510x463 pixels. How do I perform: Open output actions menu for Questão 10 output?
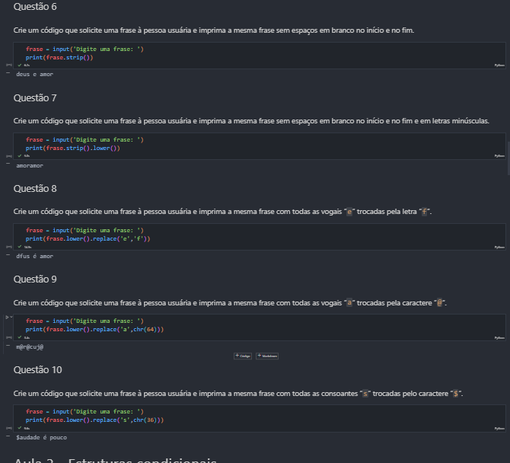pos(8,436)
